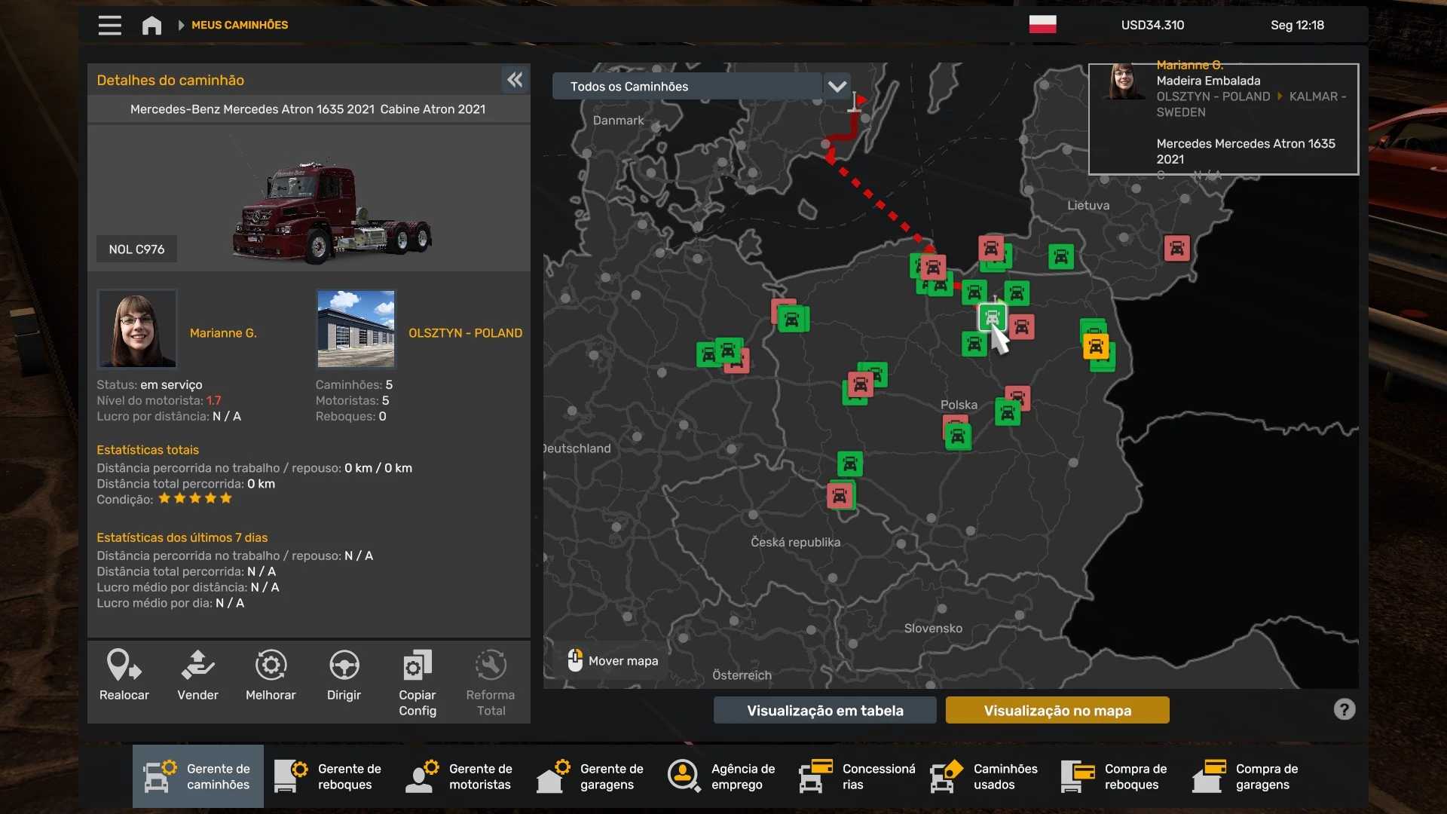Screen dimensions: 1447x814
Task: Click the Olsztyn garage thumbnail image
Action: click(356, 329)
